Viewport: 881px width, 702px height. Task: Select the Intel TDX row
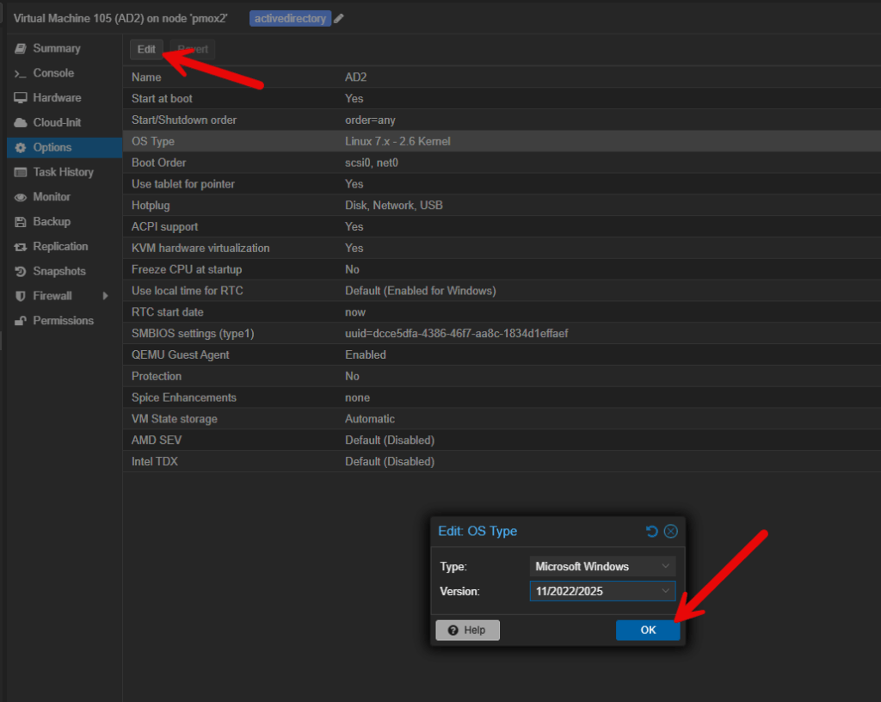click(x=502, y=461)
